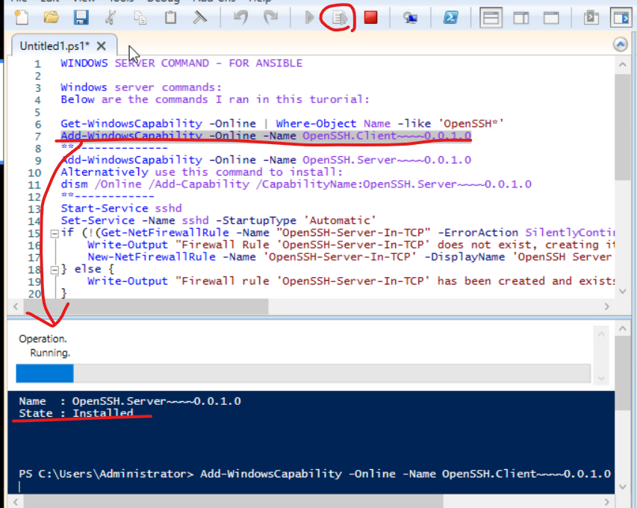Open an existing script with folder icon
The image size is (637, 508).
pyautogui.click(x=52, y=17)
